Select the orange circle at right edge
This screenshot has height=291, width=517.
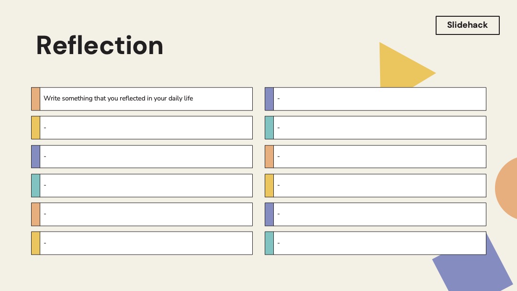(x=506, y=188)
